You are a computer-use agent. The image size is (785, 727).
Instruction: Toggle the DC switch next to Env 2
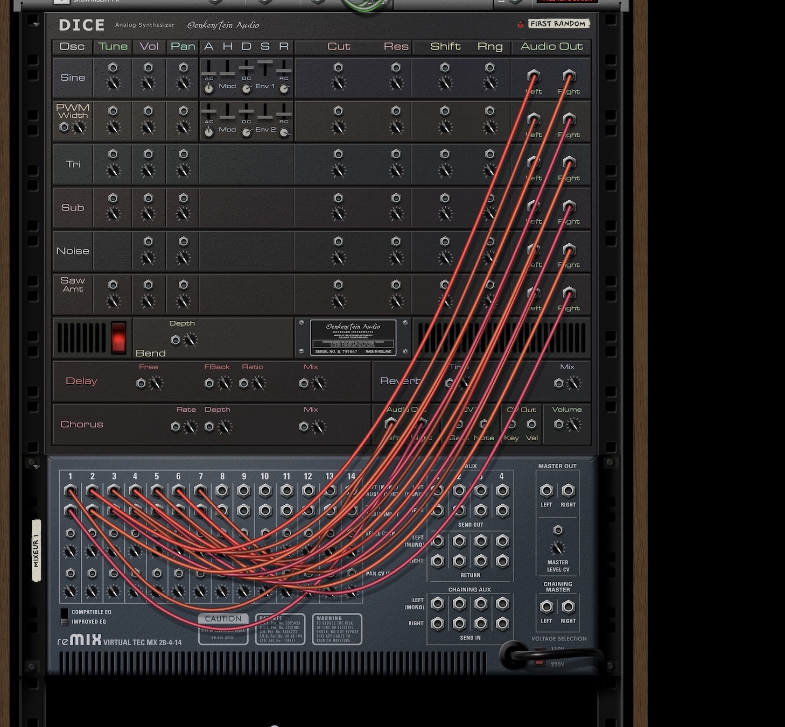(247, 132)
